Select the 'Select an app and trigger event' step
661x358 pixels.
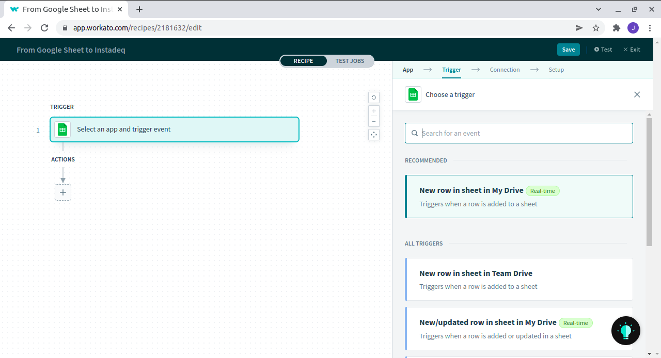[x=175, y=129]
